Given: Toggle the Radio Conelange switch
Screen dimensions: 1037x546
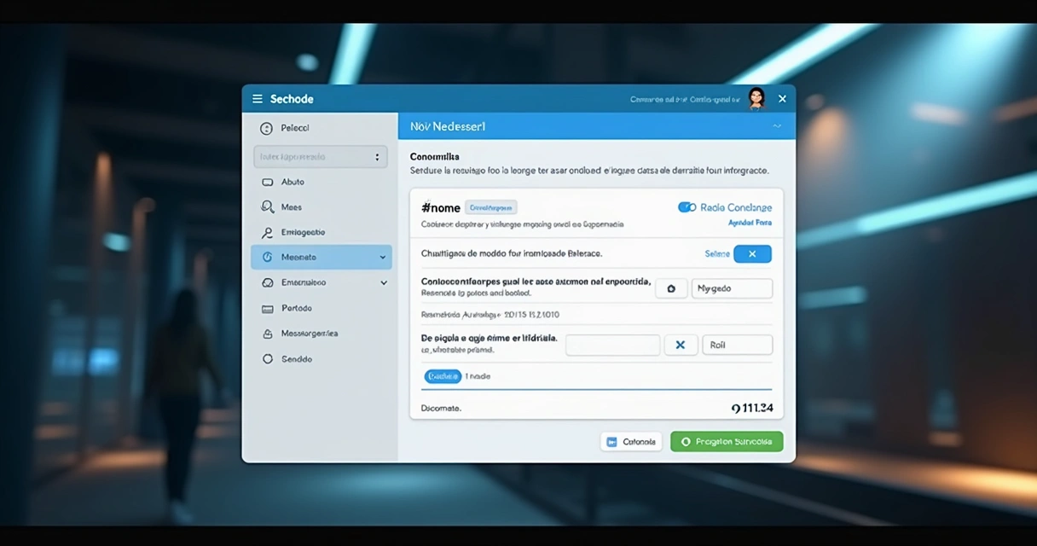Looking at the screenshot, I should tap(687, 207).
